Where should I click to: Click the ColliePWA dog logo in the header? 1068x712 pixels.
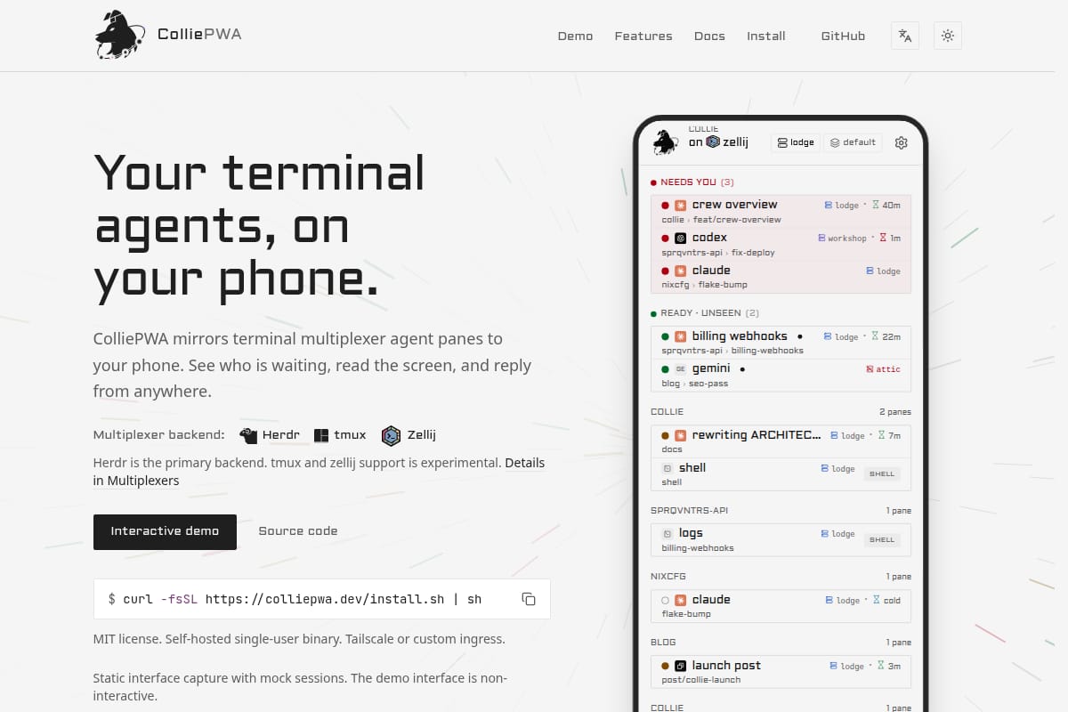coord(120,36)
